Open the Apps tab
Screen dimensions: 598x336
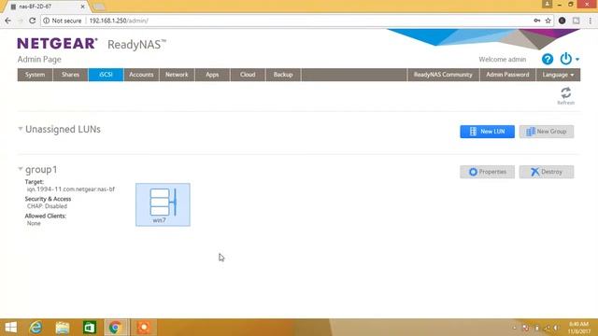click(x=212, y=75)
